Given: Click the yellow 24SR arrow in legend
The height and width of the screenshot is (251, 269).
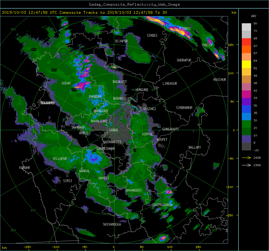Looking at the screenshot, I should [246, 158].
